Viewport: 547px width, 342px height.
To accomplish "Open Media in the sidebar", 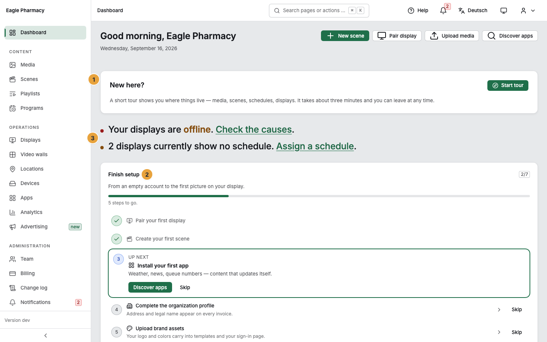I will tap(45, 65).
